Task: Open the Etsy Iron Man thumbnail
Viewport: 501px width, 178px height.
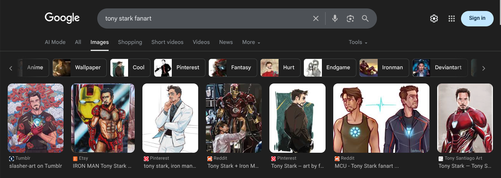Action: coord(103,118)
